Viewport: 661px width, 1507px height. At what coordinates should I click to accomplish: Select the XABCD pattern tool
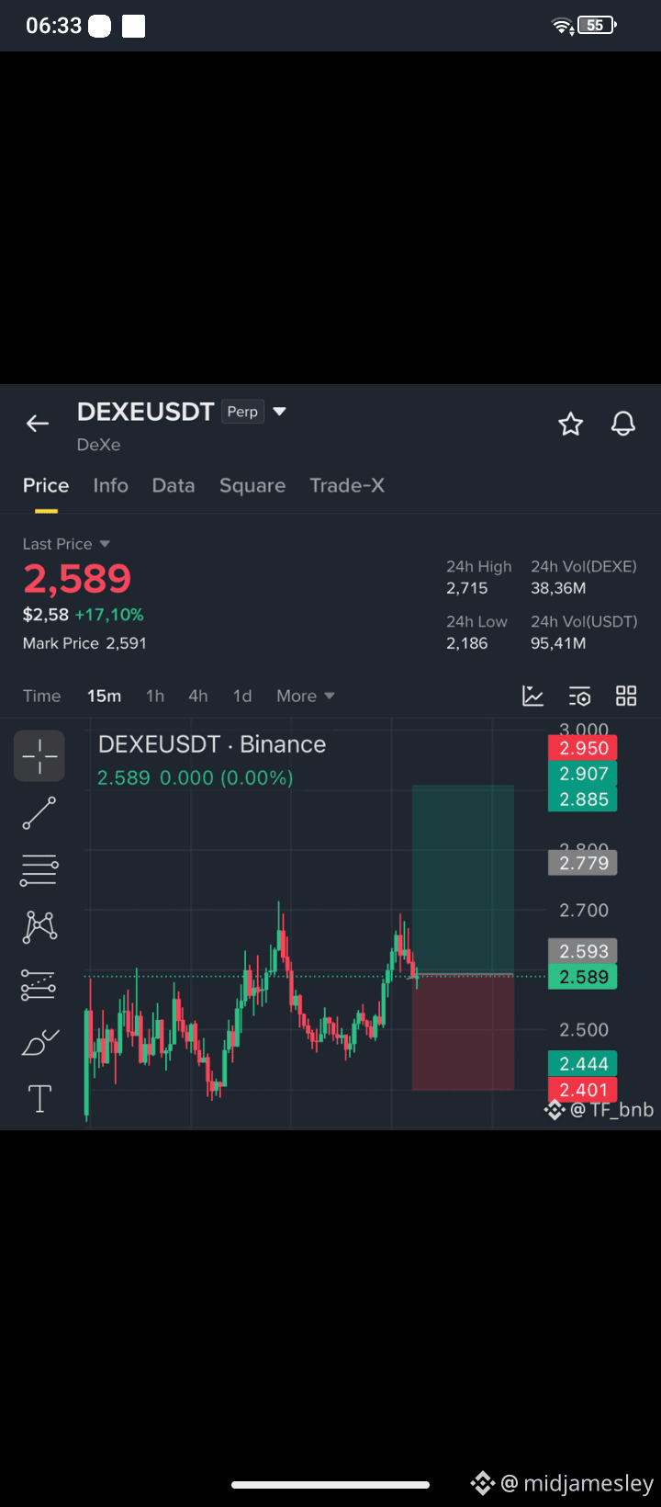tap(39, 927)
